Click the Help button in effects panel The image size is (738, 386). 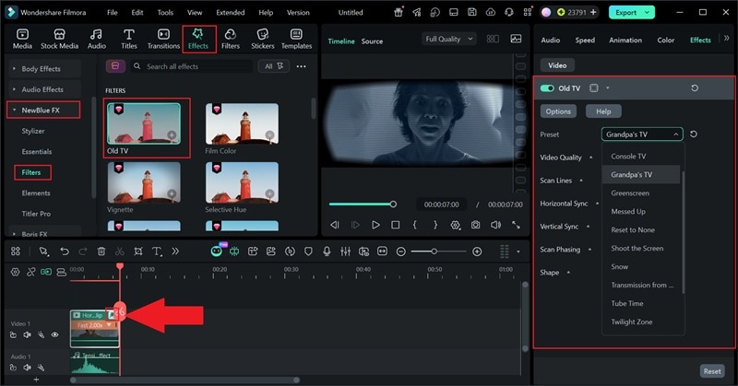603,111
